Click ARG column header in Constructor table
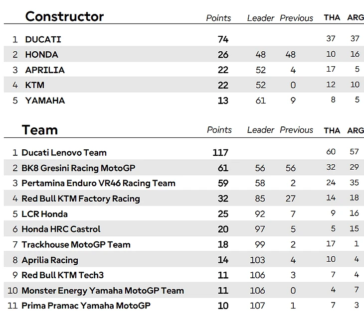Screen dimensions: 364x318 (356, 17)
